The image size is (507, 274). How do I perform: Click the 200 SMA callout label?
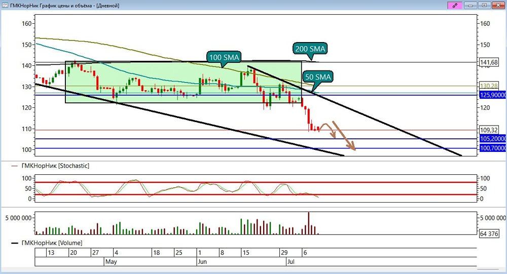pyautogui.click(x=310, y=49)
